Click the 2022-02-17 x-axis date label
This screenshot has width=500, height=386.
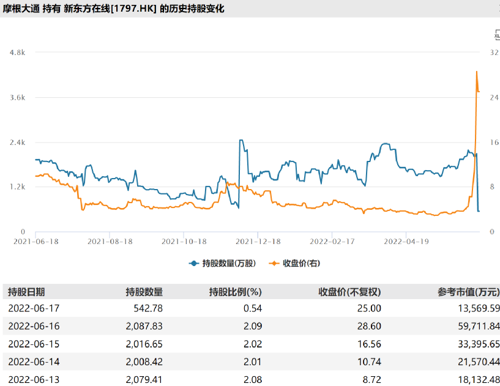click(x=332, y=242)
